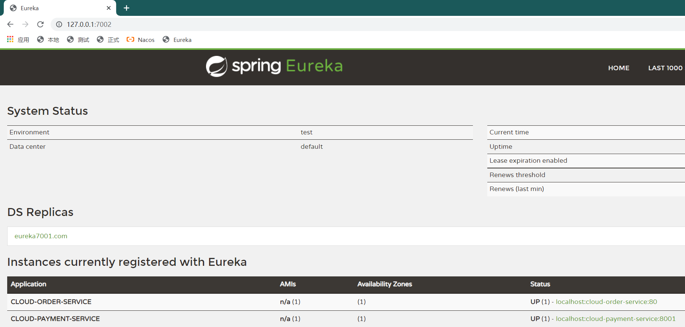Follow the eureka7001.com replica link

[41, 236]
